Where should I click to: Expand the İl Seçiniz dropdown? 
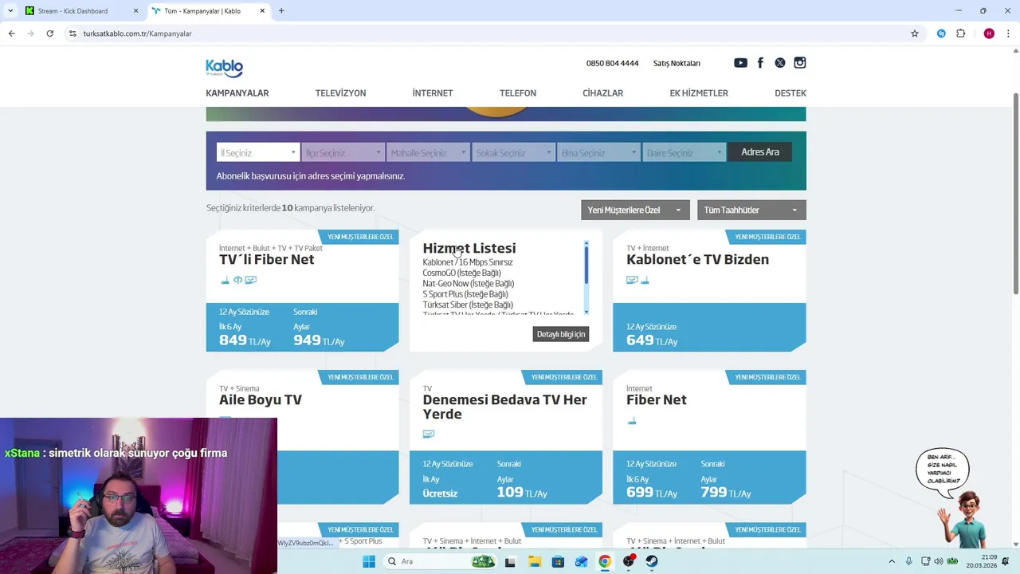(x=258, y=152)
